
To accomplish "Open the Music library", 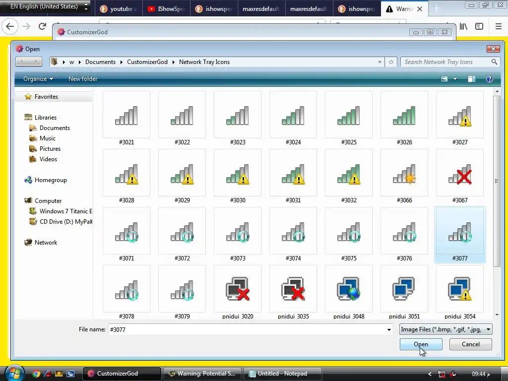I will 47,138.
